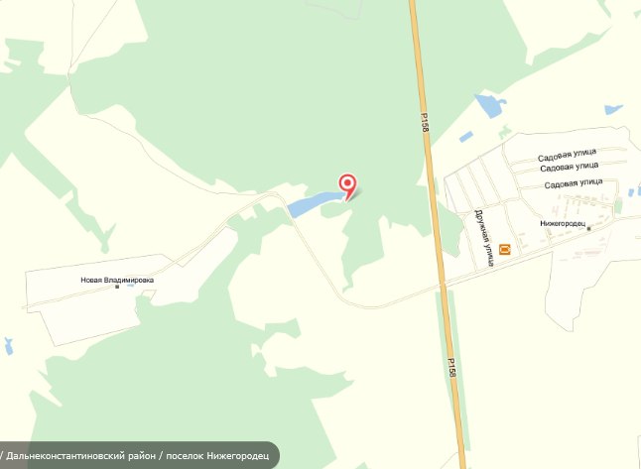Screen dimensions: 641x469
Task: Click the lower P158 highway label
Action: tap(451, 368)
